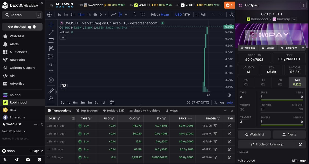Select the crosshair cursor tool
Viewport: 309px width, 164px height.
pyautogui.click(x=51, y=25)
